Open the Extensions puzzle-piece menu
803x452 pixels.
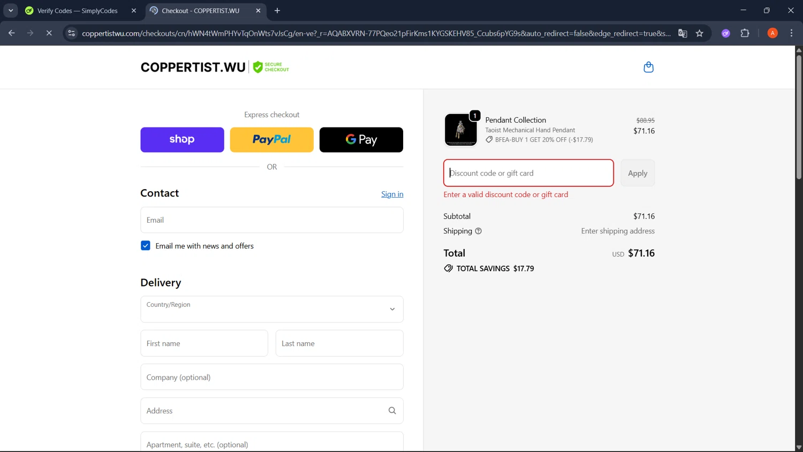click(x=745, y=33)
